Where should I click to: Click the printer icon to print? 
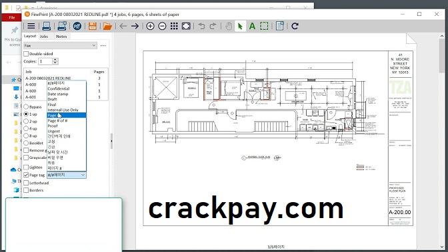[x=46, y=26]
